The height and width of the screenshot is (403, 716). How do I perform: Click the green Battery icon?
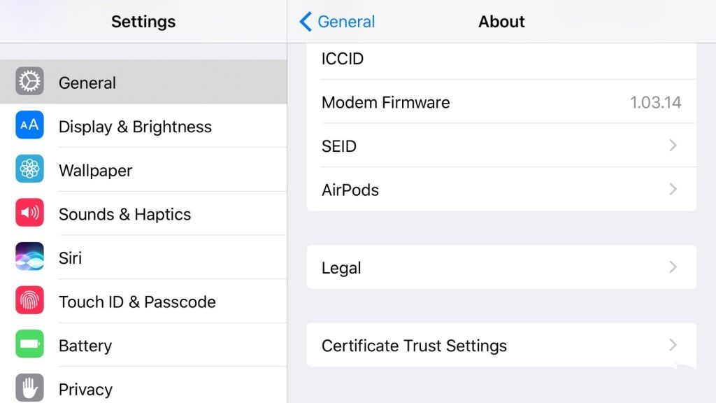pyautogui.click(x=29, y=344)
